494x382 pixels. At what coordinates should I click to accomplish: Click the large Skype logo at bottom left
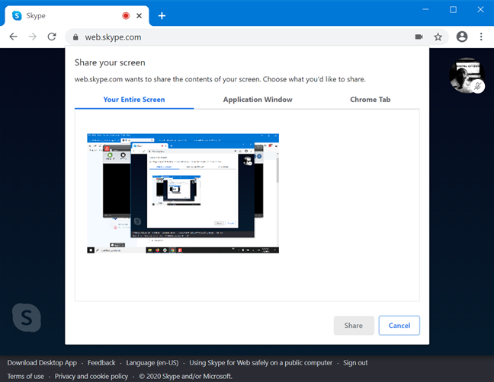pos(27,317)
